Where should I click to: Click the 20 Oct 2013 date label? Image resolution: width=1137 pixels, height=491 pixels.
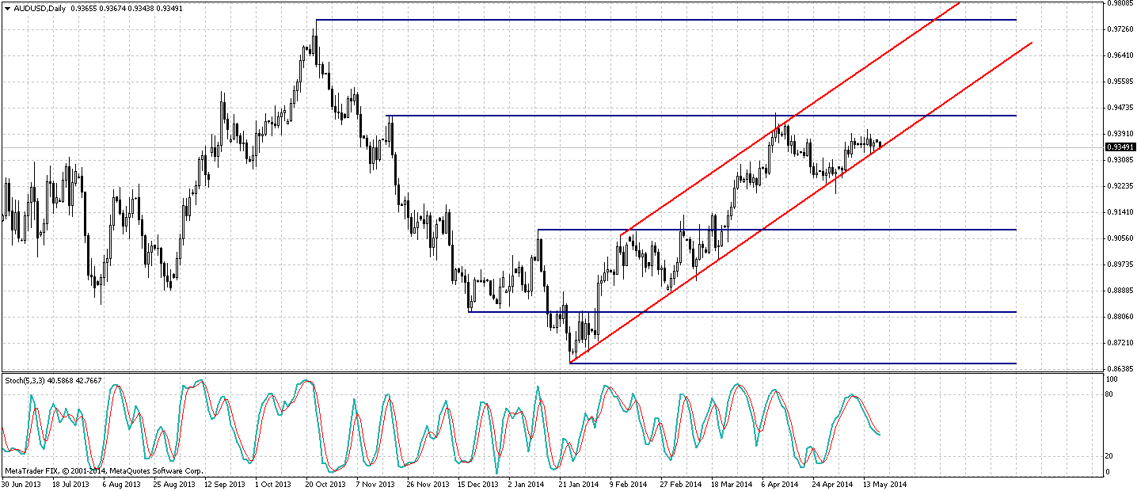tap(325, 483)
